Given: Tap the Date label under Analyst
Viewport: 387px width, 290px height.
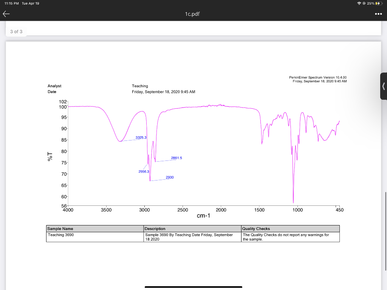Looking at the screenshot, I should click(52, 92).
